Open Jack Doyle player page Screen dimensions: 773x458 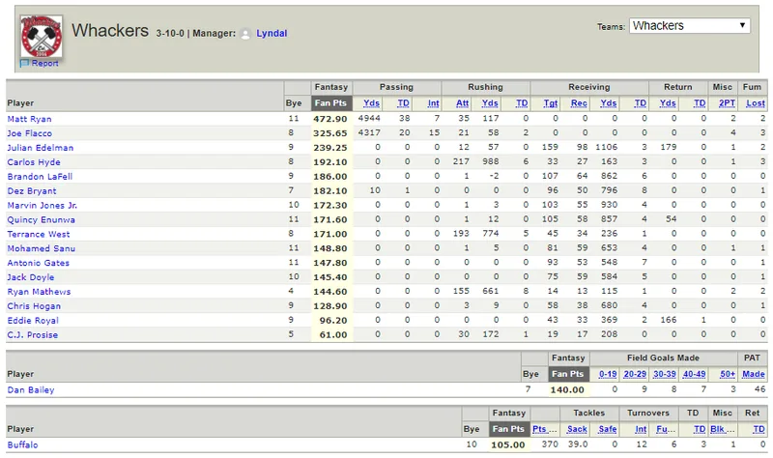pos(31,277)
